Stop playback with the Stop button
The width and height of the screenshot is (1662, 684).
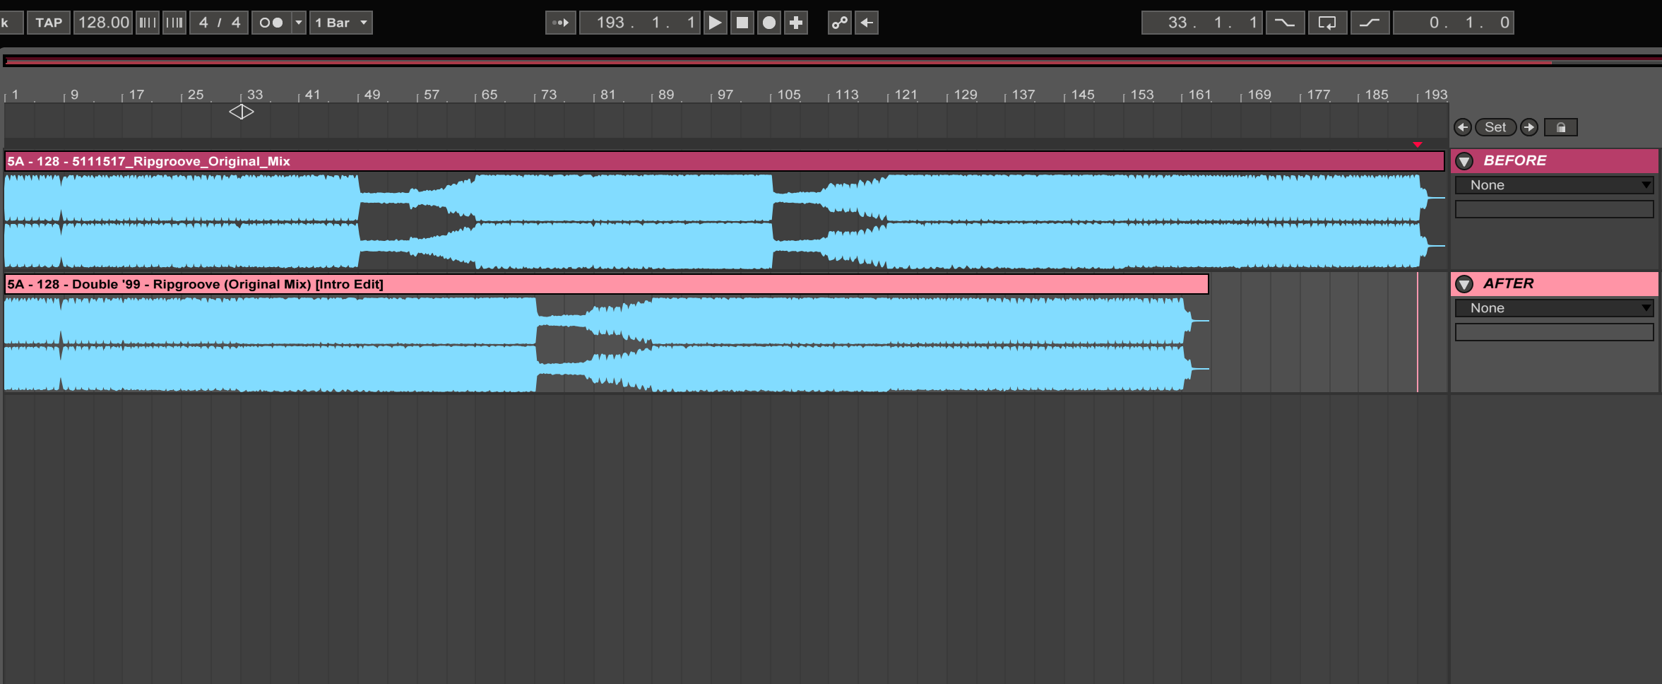point(742,23)
